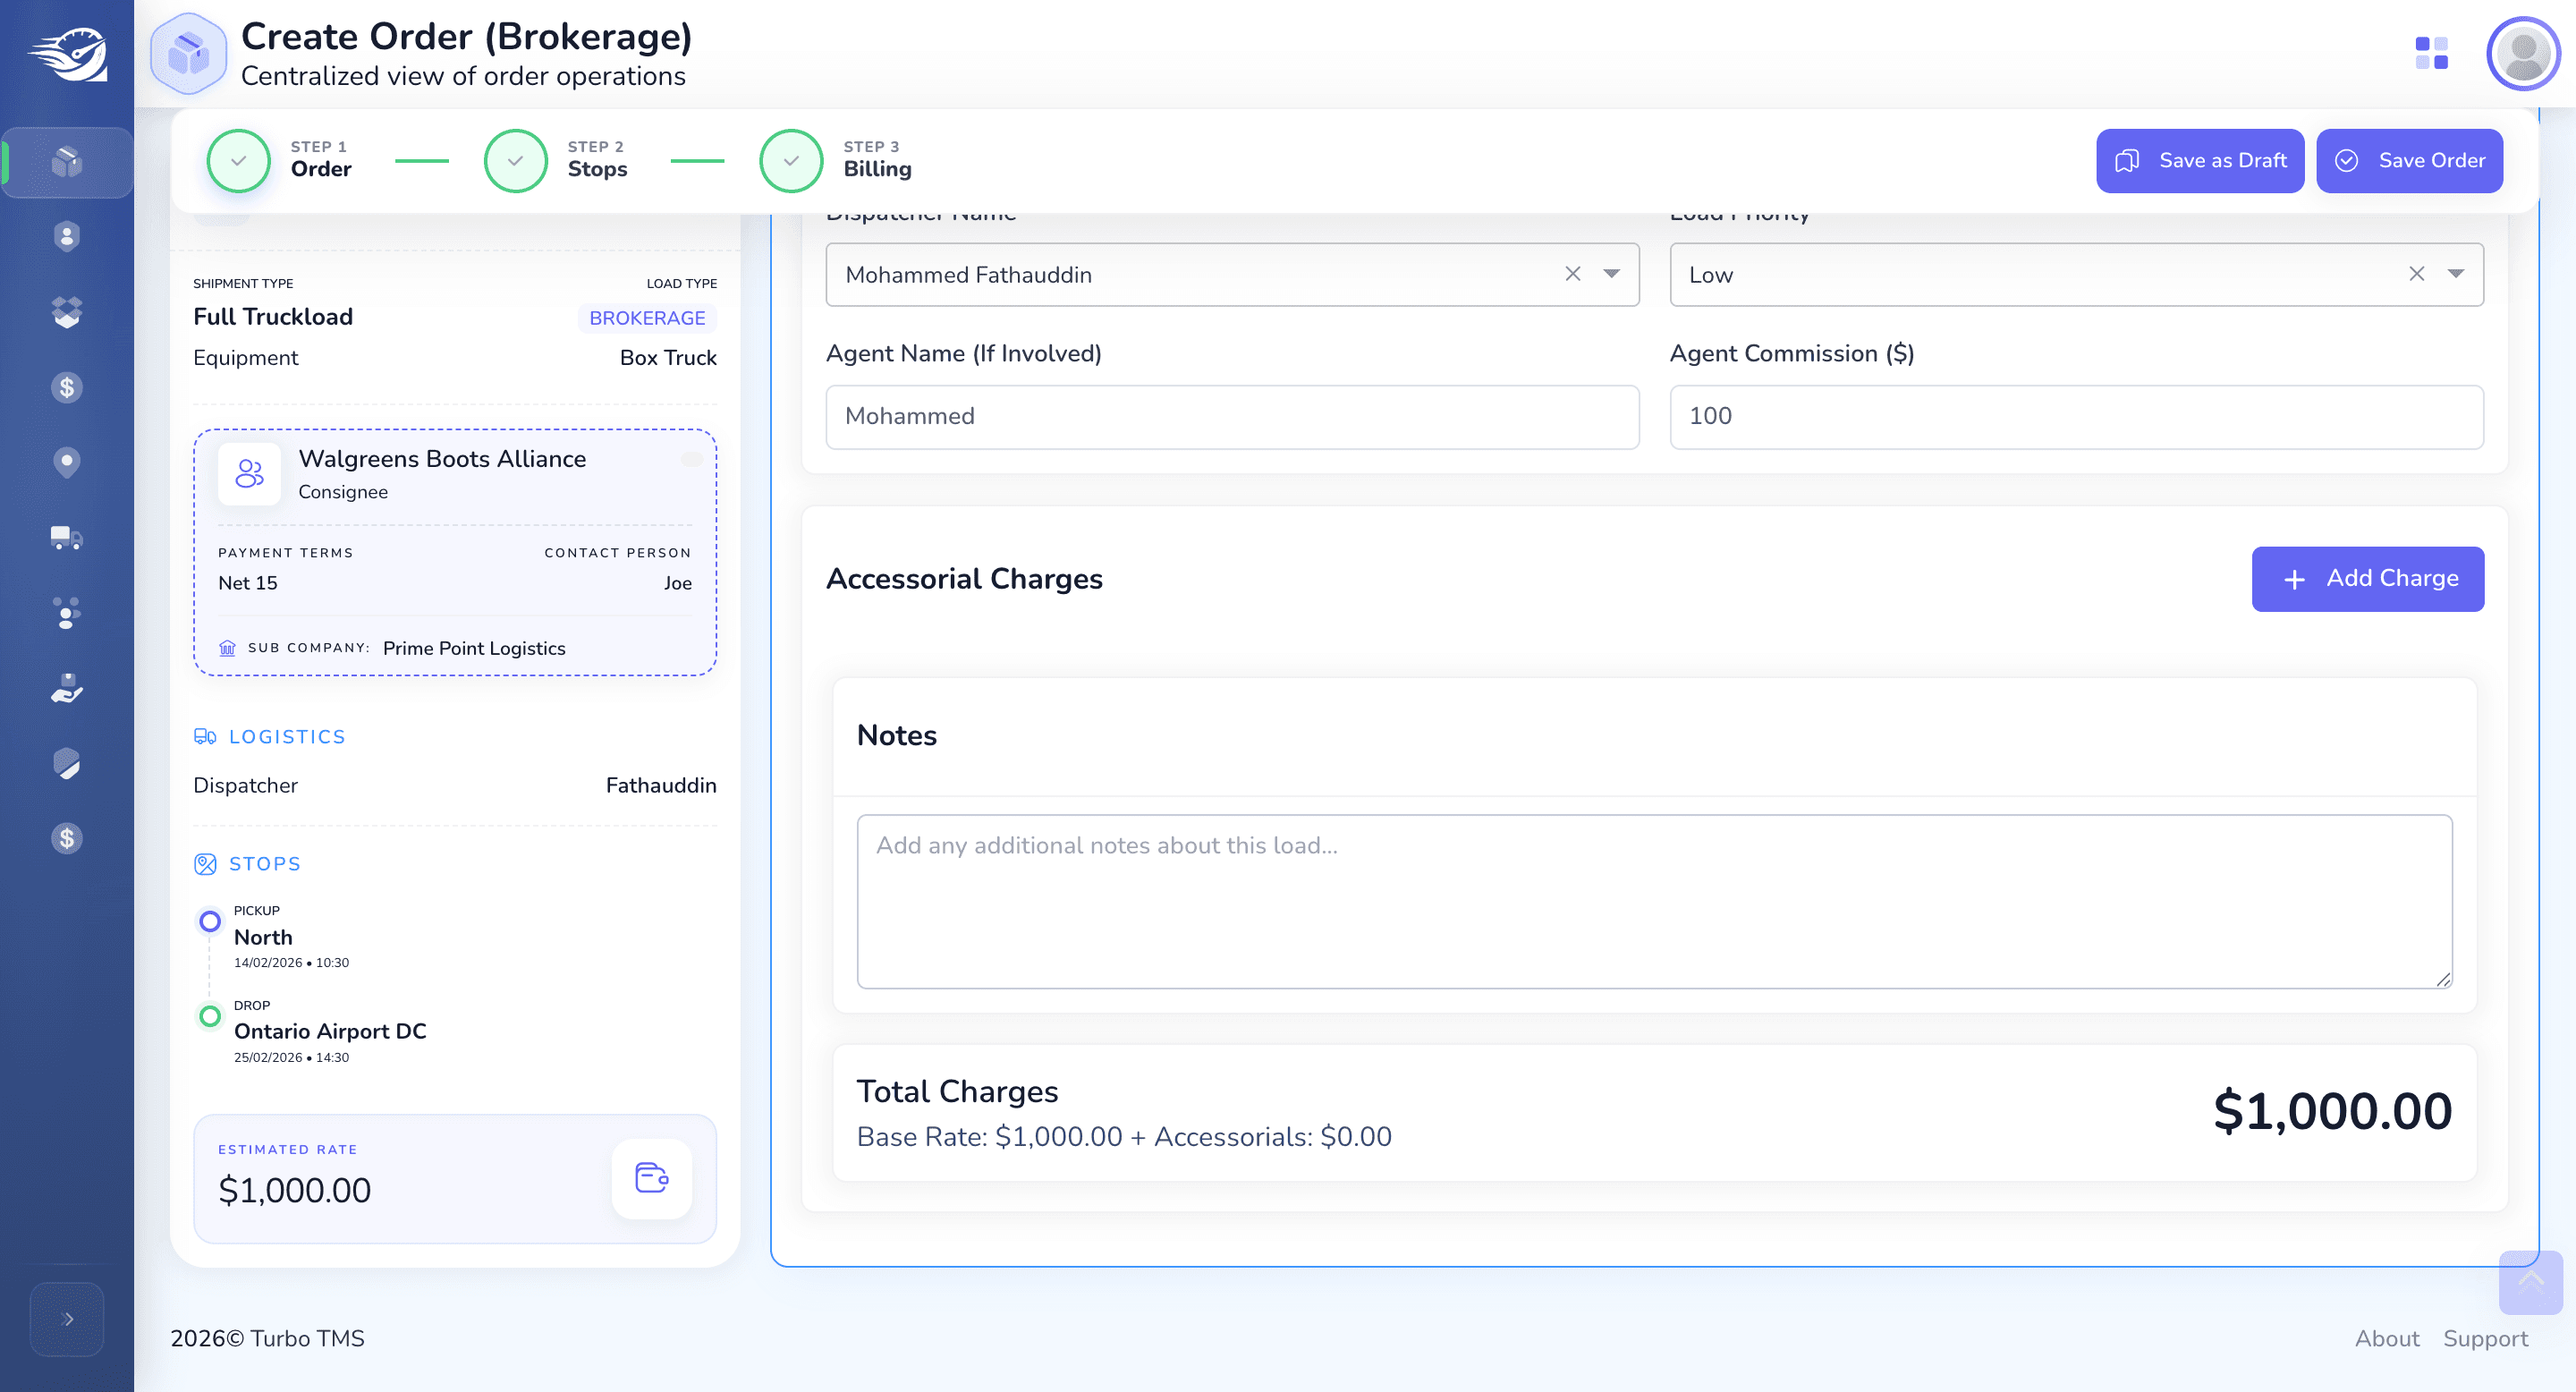Open the people group icon in sidebar
The image size is (2576, 1392).
[67, 613]
